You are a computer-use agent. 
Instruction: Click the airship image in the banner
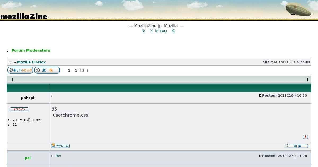click(x=299, y=10)
